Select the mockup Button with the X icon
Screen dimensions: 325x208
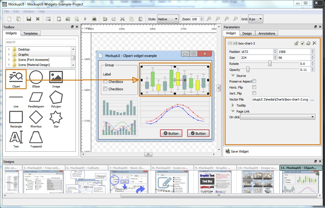click(x=171, y=133)
